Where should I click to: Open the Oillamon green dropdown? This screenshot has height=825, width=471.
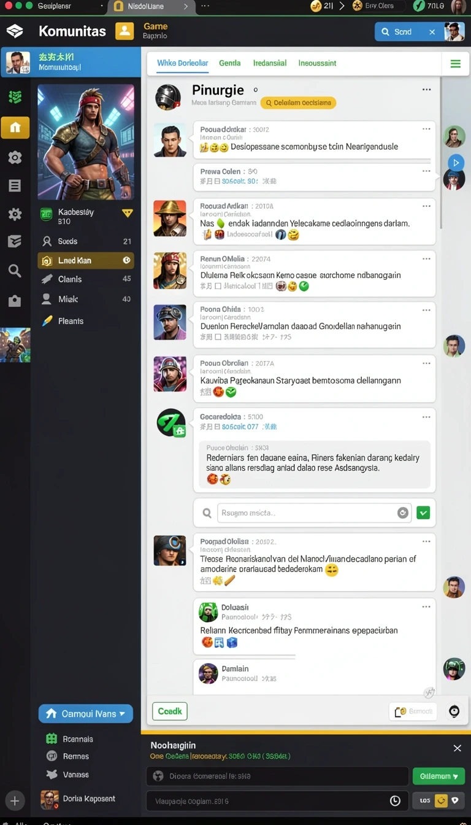point(438,776)
